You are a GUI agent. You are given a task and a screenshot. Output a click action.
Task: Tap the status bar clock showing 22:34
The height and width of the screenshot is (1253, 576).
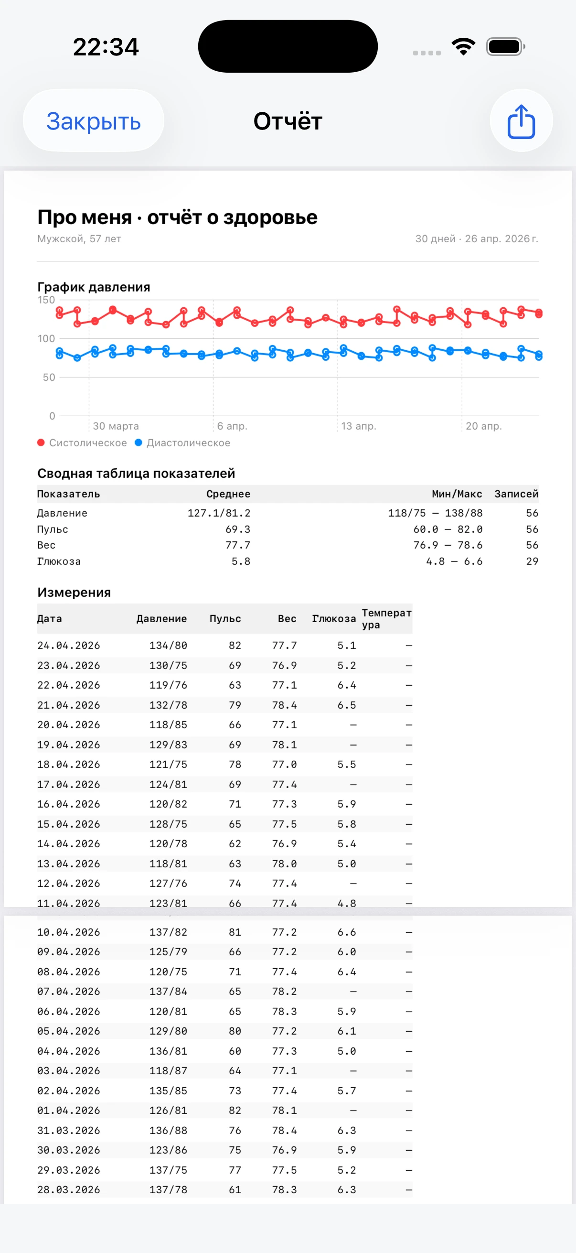click(x=106, y=47)
